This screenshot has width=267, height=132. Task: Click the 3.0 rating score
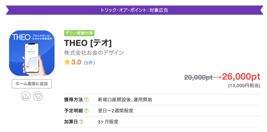76,62
